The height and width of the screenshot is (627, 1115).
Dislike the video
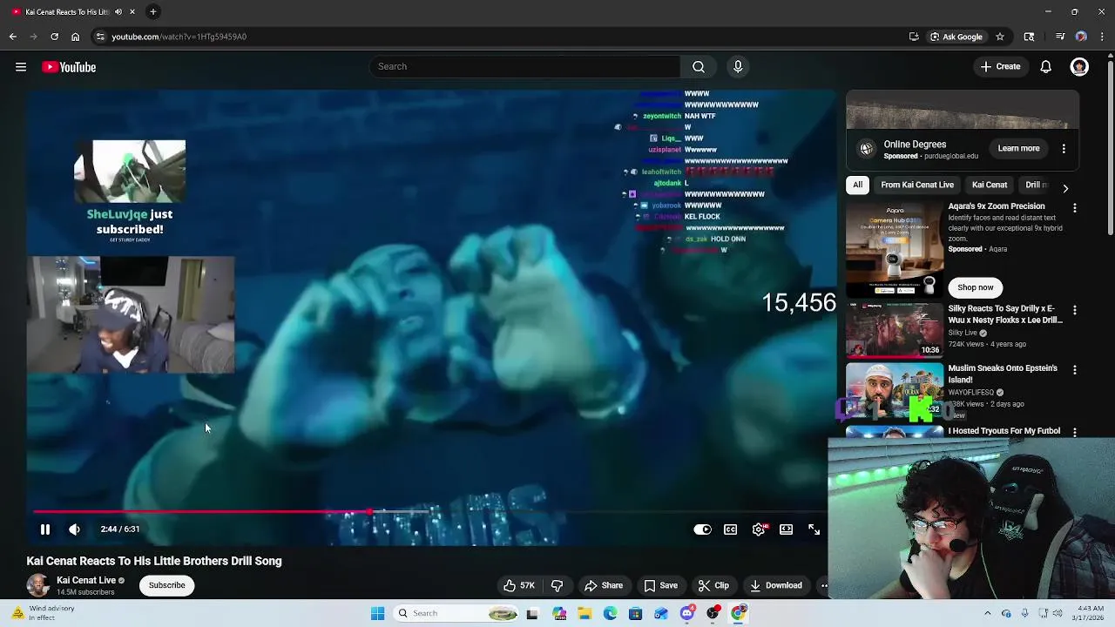pos(557,585)
